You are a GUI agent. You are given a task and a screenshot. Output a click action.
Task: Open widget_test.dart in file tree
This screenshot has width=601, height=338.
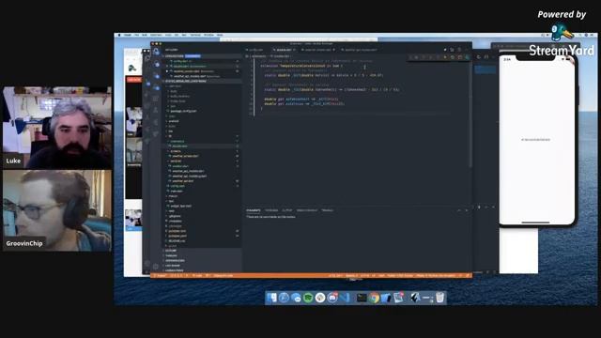tap(180, 207)
